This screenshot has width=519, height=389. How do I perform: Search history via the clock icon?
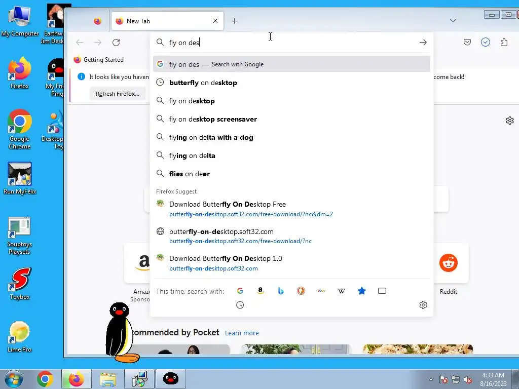click(240, 304)
